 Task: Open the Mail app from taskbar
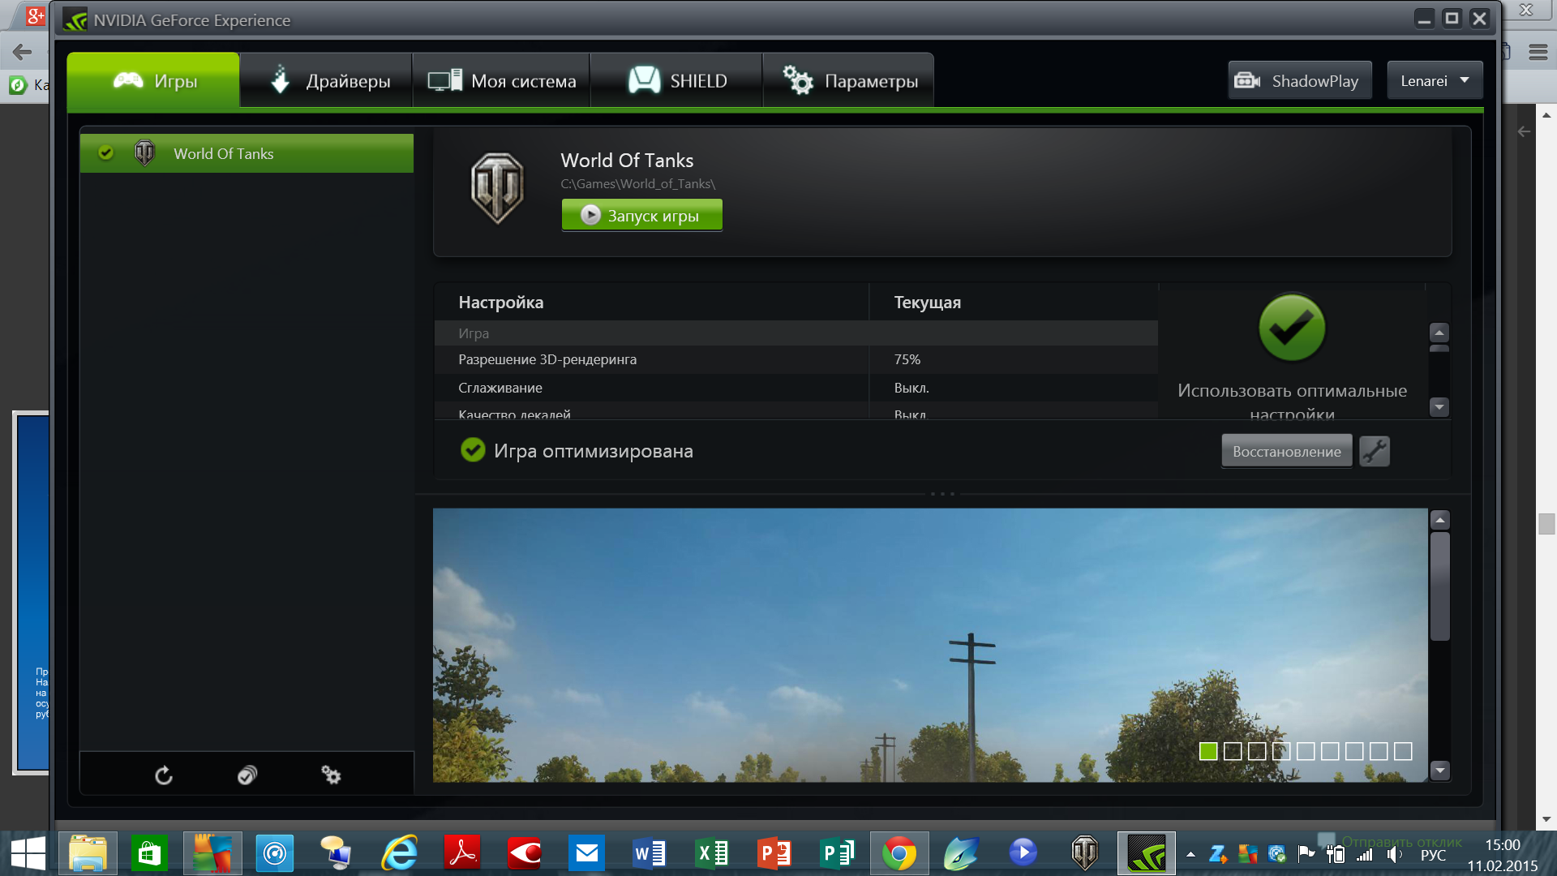[586, 853]
